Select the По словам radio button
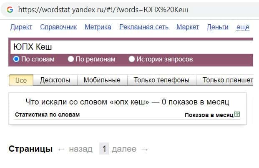Screen dimensions: 259x168 click(x=16, y=59)
